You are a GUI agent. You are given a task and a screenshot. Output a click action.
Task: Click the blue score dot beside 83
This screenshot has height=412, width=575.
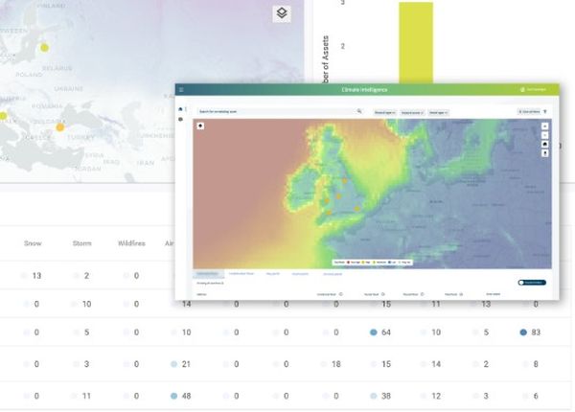(x=523, y=332)
